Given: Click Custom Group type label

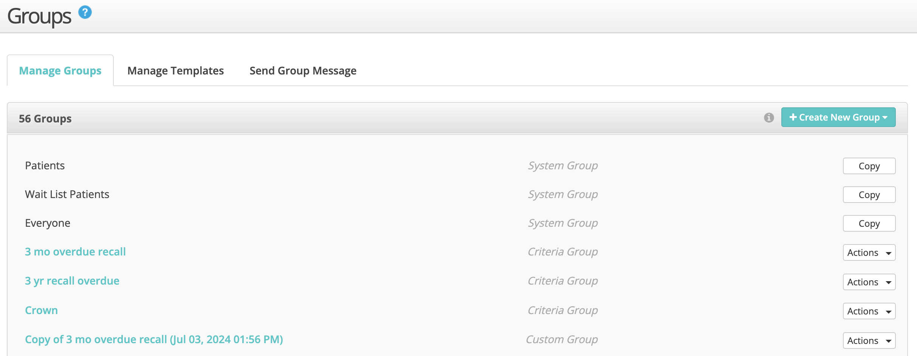Looking at the screenshot, I should point(562,339).
